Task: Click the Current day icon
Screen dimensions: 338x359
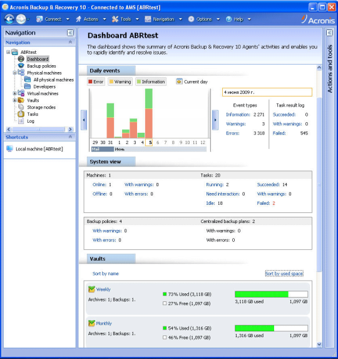Action: 179,81
